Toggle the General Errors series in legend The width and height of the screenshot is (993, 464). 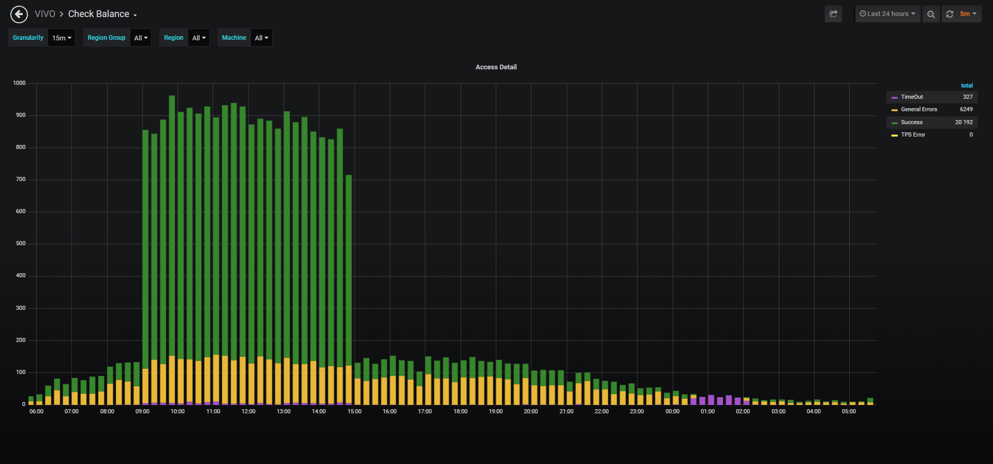tap(919, 109)
